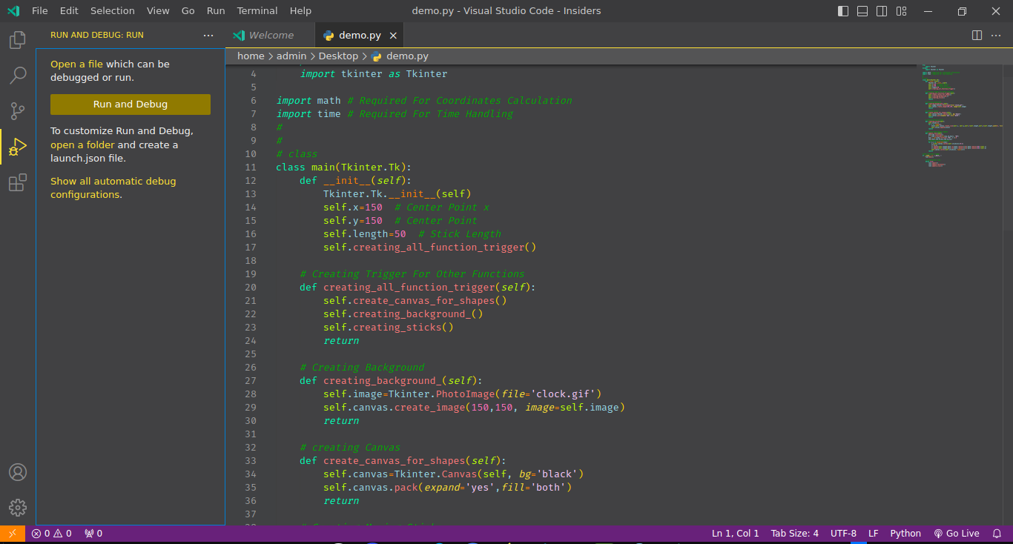Restore the window size in title bar
1013x544 pixels.
coord(962,11)
